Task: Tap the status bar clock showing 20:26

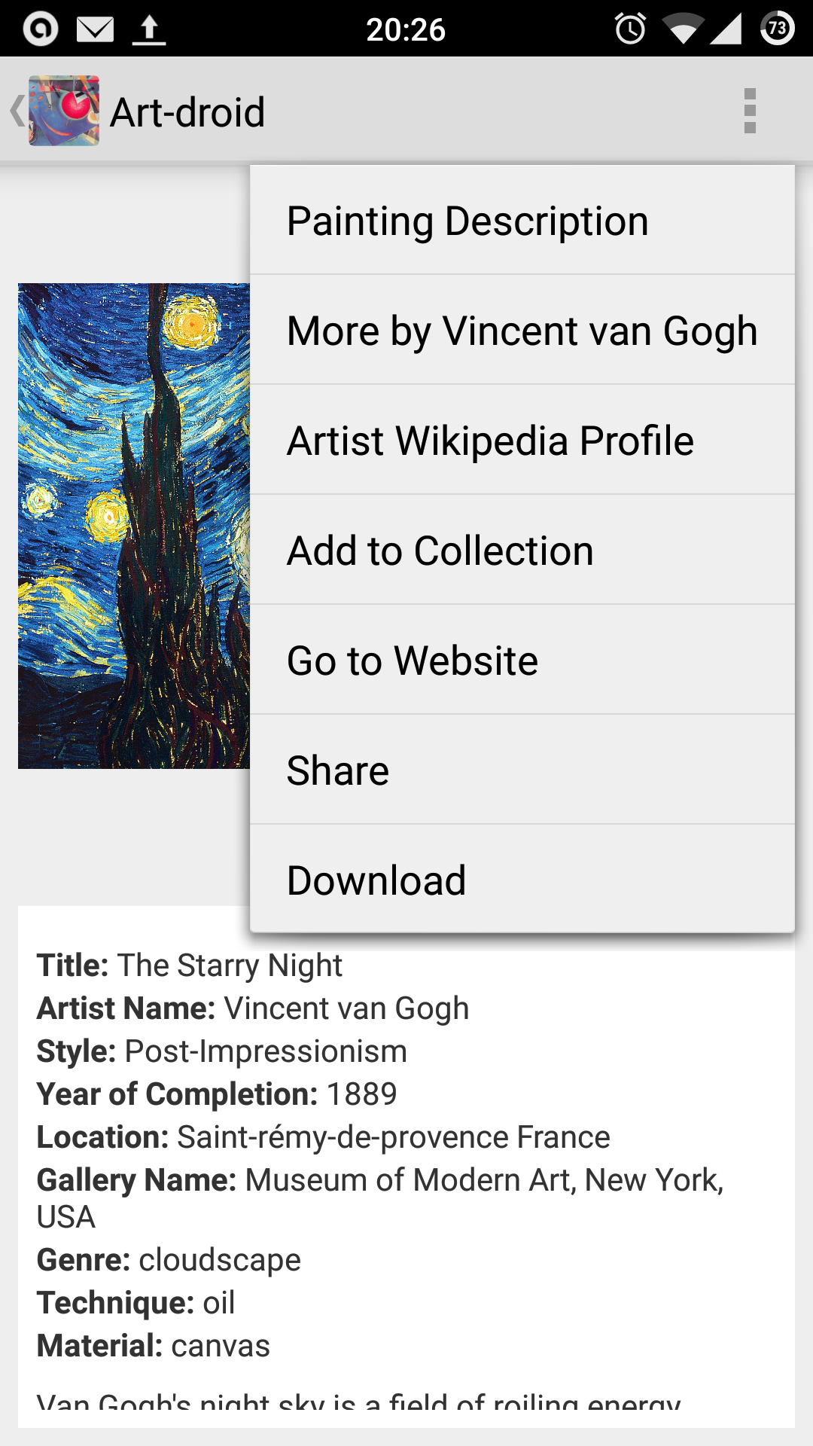Action: coord(406,29)
